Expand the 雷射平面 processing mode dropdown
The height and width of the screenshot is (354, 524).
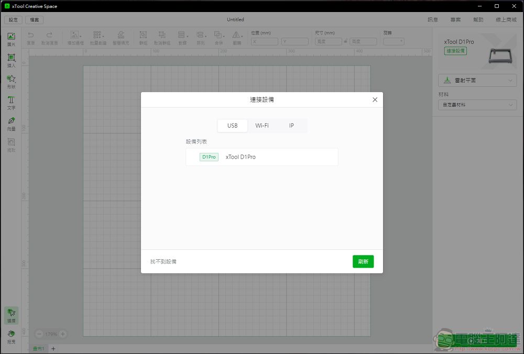pyautogui.click(x=477, y=81)
